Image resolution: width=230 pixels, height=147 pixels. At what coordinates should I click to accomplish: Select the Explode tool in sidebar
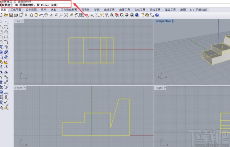click(x=6, y=62)
